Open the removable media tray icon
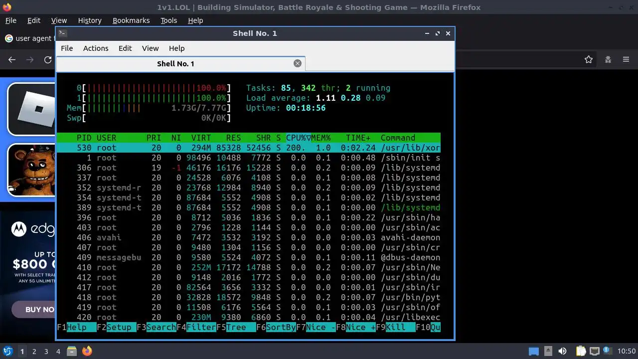The image size is (638, 359). pos(548,351)
